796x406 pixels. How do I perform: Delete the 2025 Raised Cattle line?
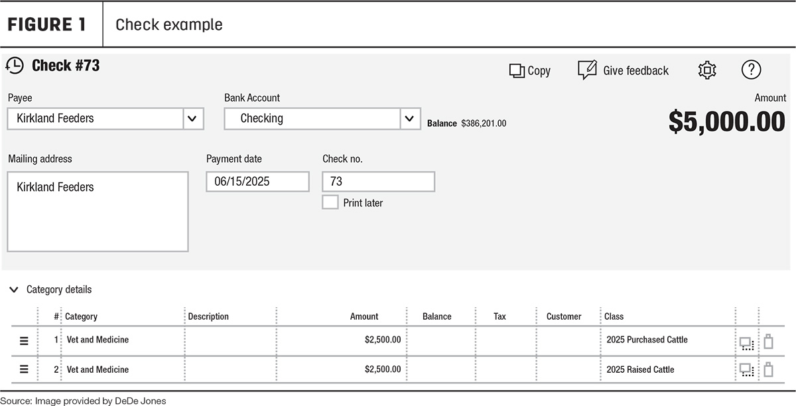pos(769,370)
